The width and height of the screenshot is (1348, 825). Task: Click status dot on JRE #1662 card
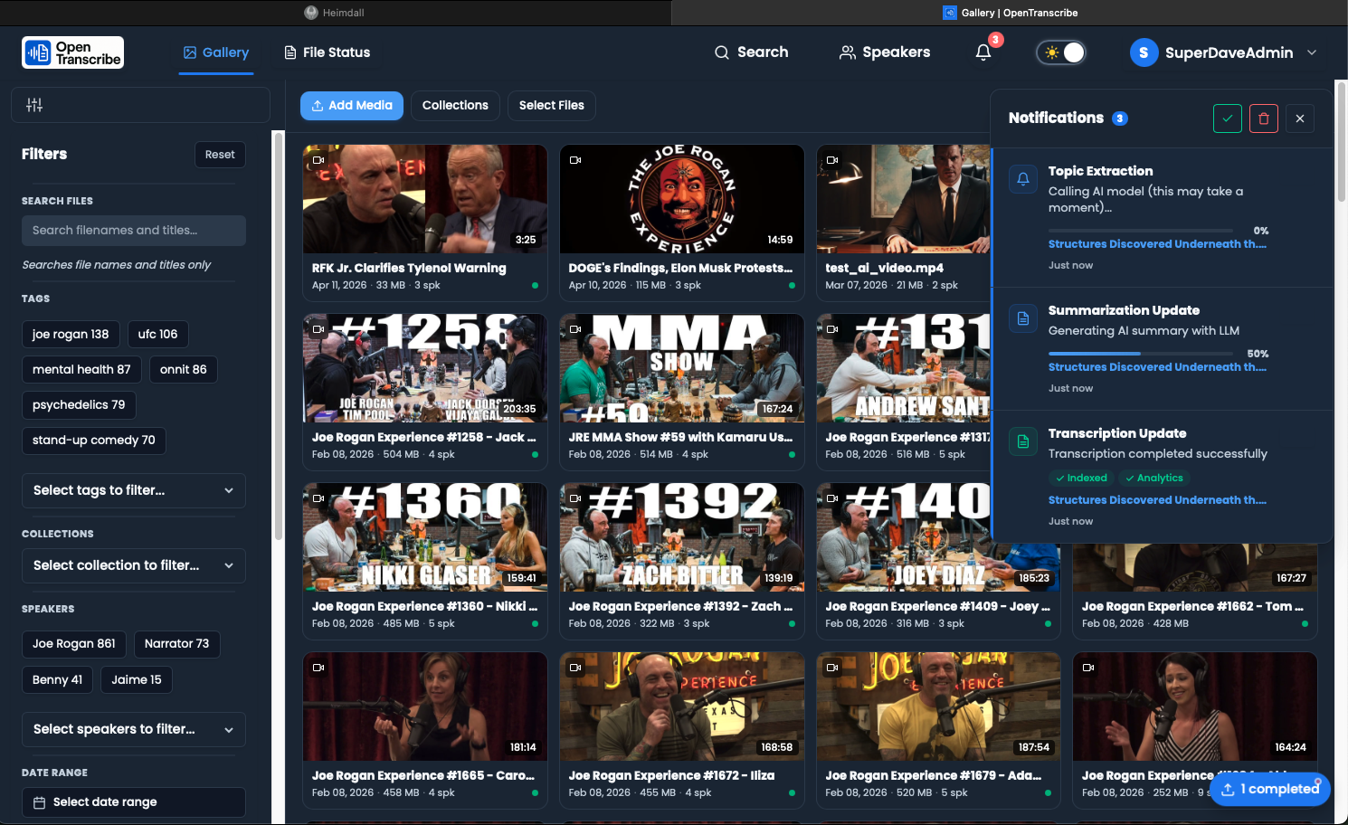tap(1305, 624)
